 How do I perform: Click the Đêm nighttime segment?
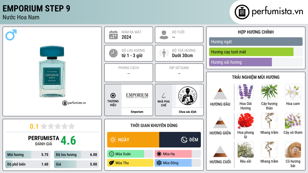[180, 140]
